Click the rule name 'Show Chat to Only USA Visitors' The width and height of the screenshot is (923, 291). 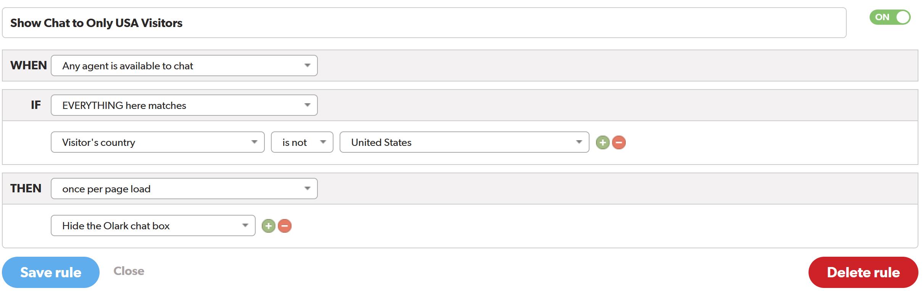coord(96,23)
